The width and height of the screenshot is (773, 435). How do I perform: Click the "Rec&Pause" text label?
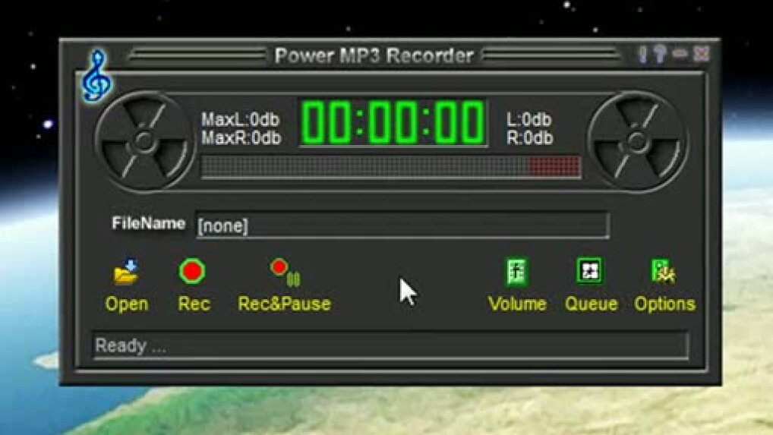tap(285, 304)
